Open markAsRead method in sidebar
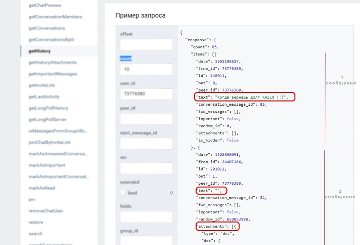360x245 pixels. click(x=41, y=188)
